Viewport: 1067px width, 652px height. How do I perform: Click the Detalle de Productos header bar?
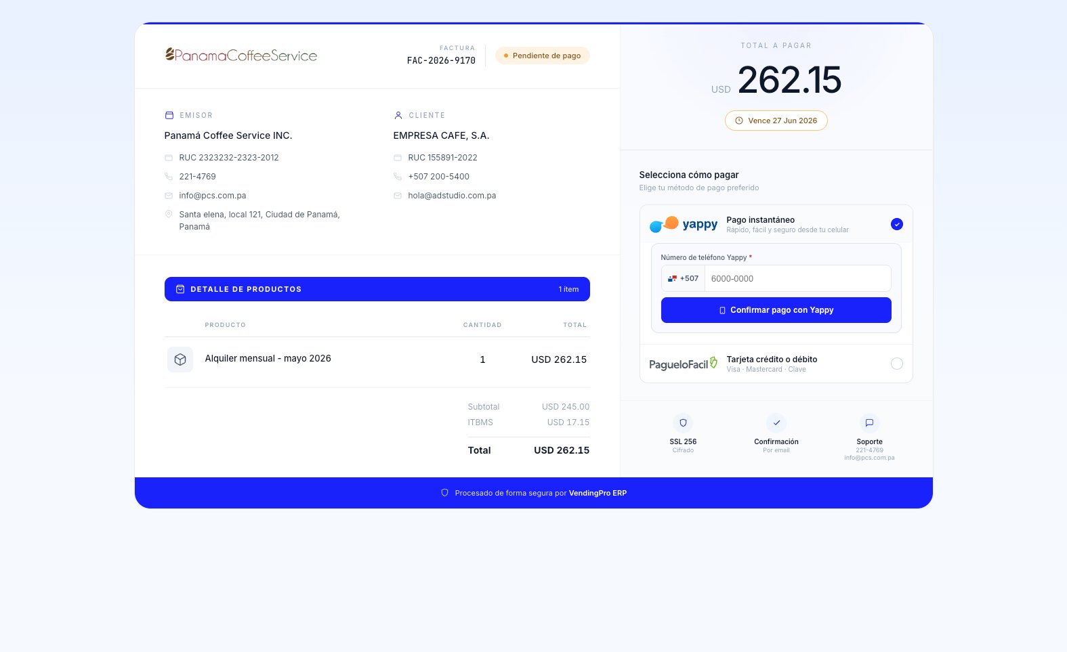pyautogui.click(x=377, y=289)
